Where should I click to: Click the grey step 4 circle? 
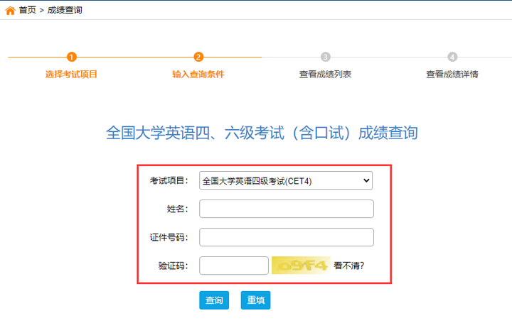[452, 57]
